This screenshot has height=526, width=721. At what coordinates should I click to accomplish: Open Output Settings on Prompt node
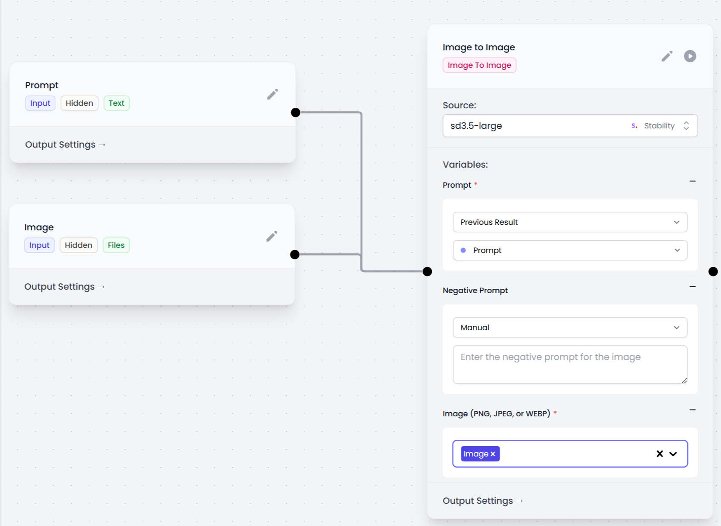pyautogui.click(x=65, y=145)
